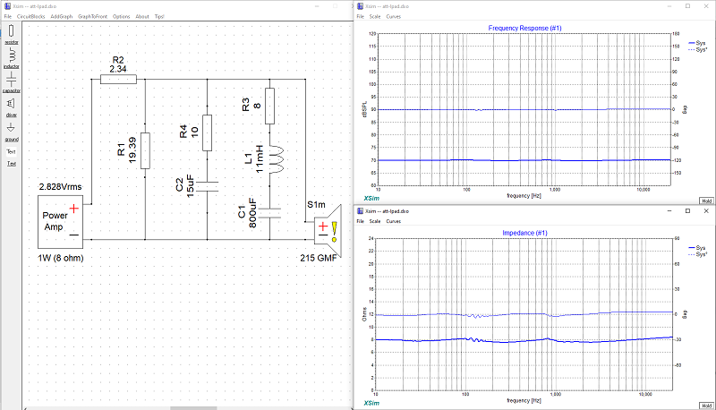Click the app icon in the Impedance window title bar
Image resolution: width=716 pixels, height=410 pixels.
coord(361,211)
